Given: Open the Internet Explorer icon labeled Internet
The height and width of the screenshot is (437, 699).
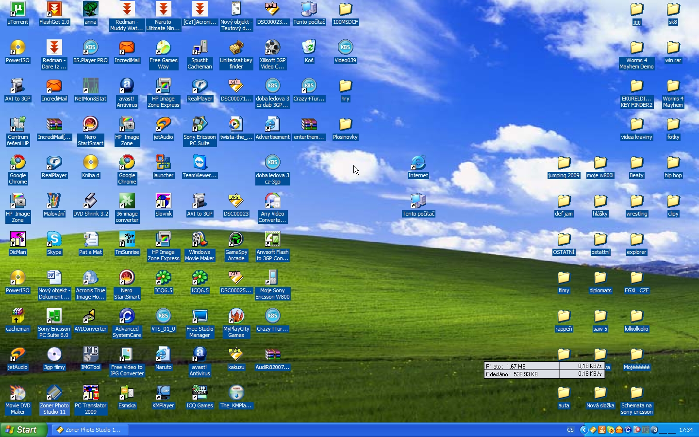Looking at the screenshot, I should point(418,167).
